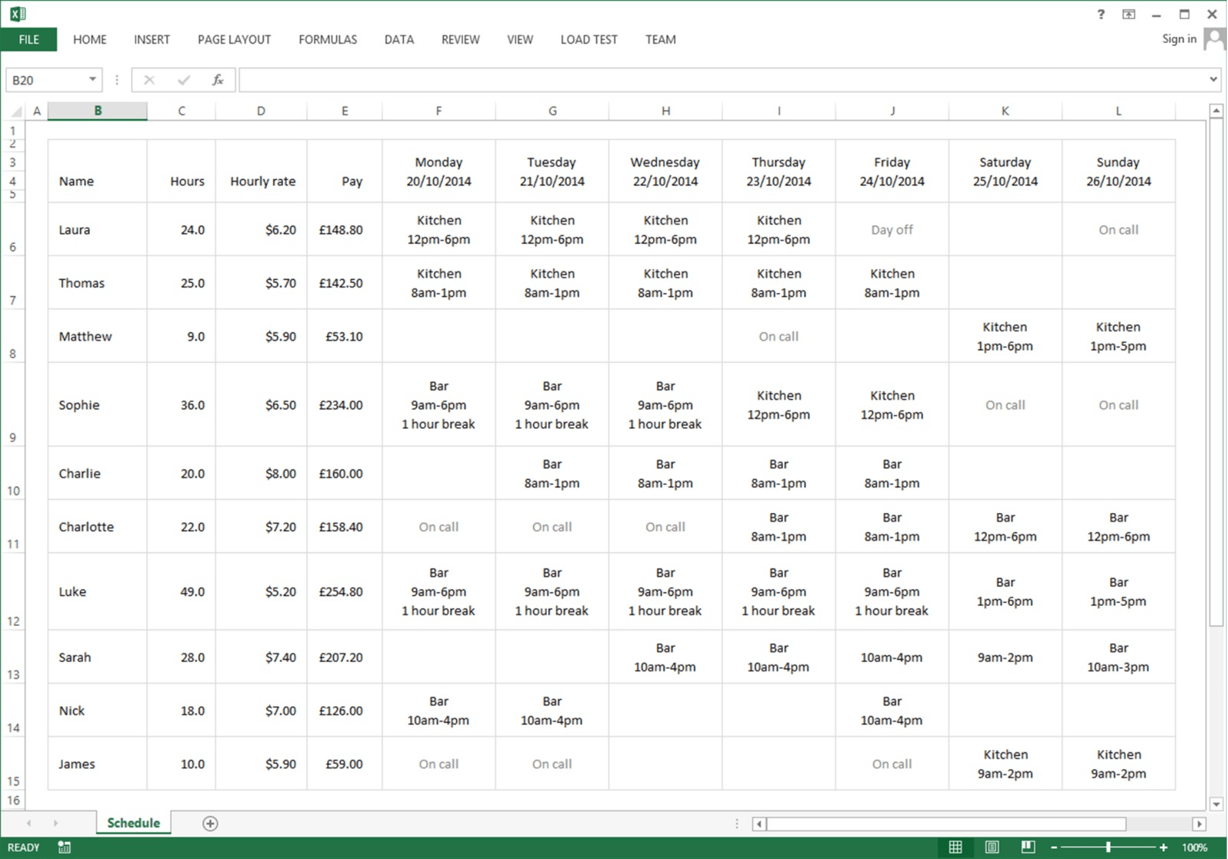This screenshot has height=859, width=1228.
Task: Enable Page Break Preview from the status bar
Action: click(x=1029, y=847)
